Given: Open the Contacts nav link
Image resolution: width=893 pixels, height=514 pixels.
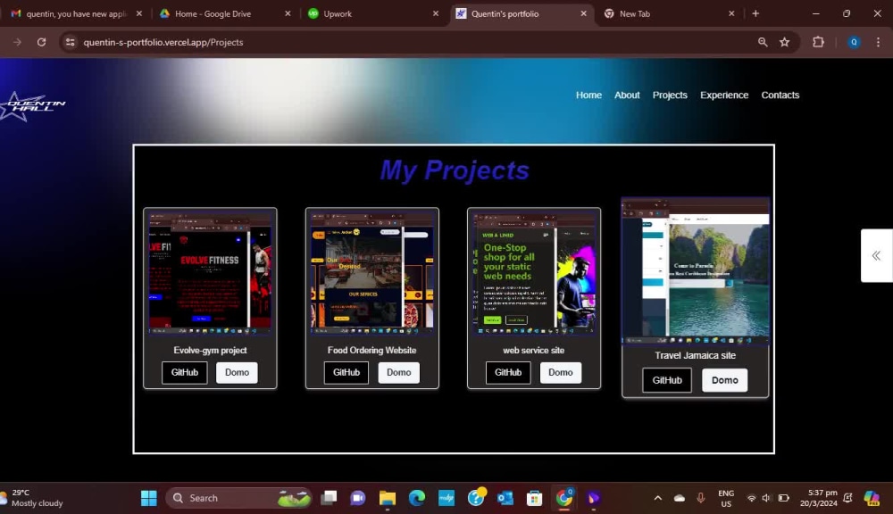Looking at the screenshot, I should 780,95.
